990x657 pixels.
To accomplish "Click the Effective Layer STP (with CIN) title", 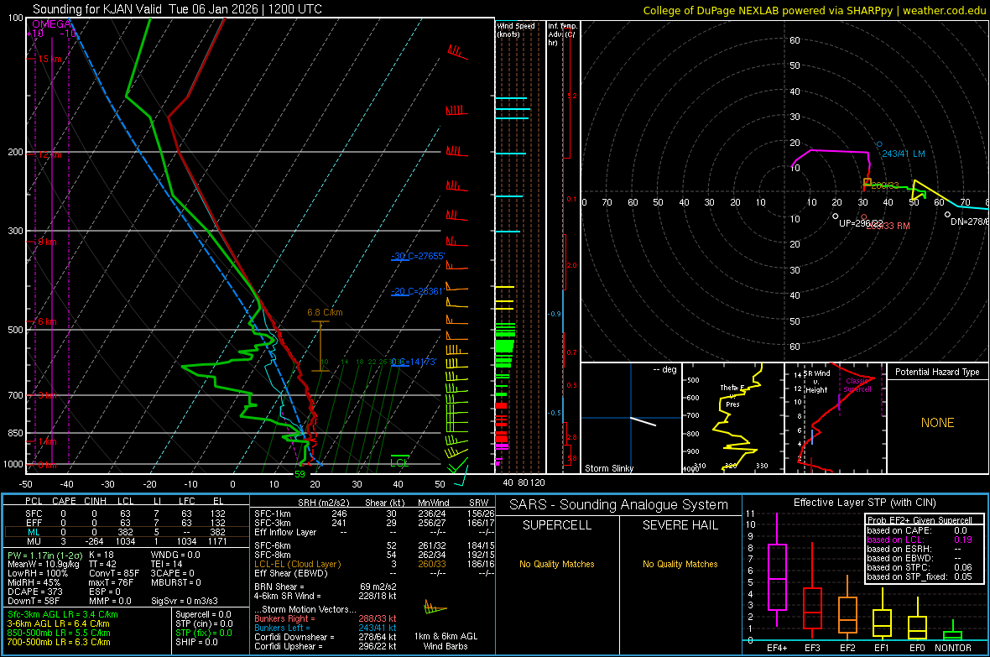I will coord(864,503).
